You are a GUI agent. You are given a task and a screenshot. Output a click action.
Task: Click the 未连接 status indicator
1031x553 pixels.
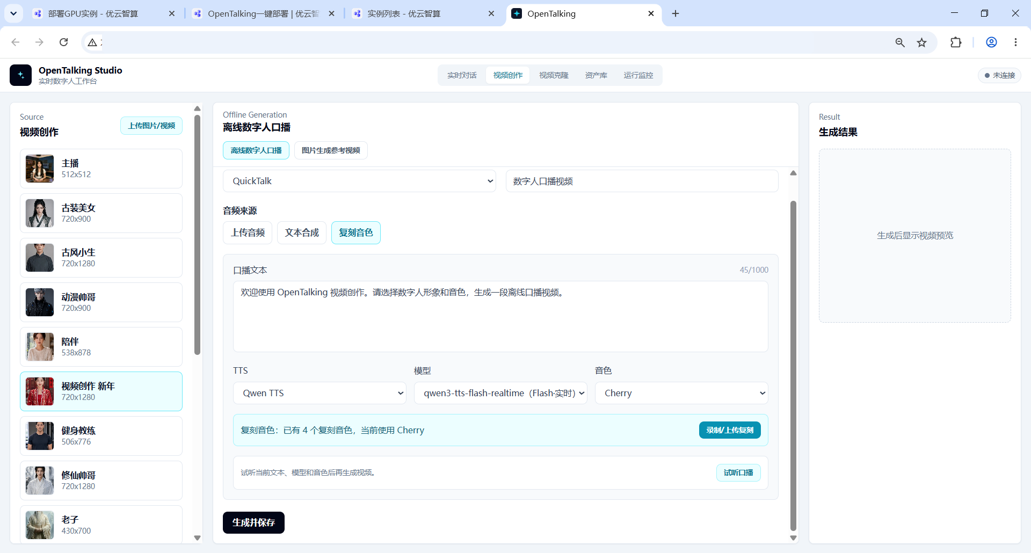(999, 75)
